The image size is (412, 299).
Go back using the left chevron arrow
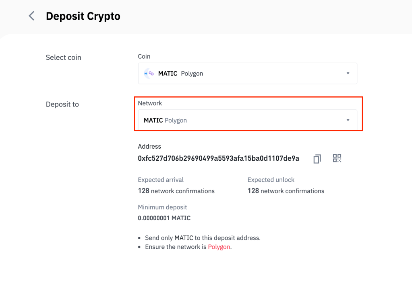tap(31, 16)
